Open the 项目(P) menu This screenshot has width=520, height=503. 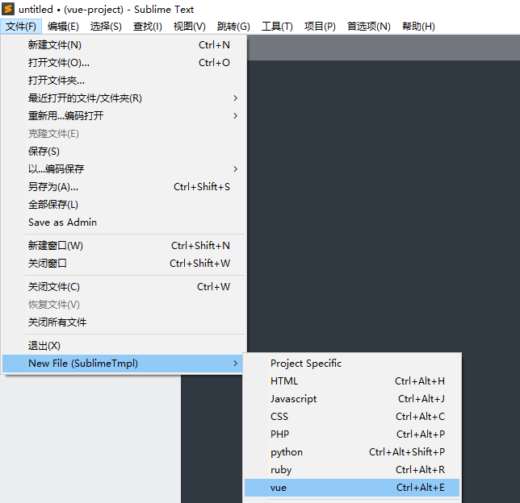(x=320, y=26)
